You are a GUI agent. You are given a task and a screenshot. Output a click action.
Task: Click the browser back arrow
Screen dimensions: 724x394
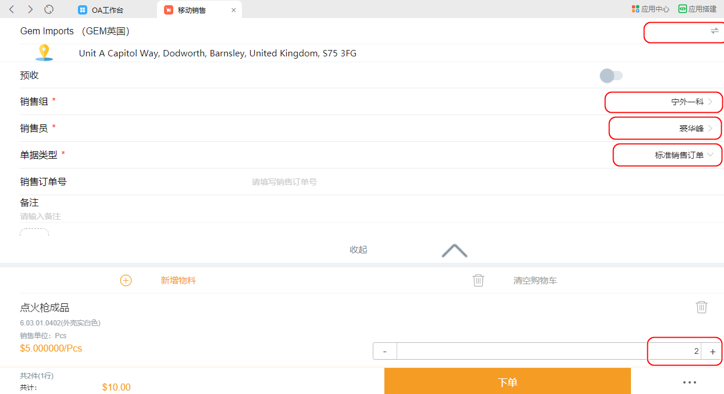coord(12,9)
